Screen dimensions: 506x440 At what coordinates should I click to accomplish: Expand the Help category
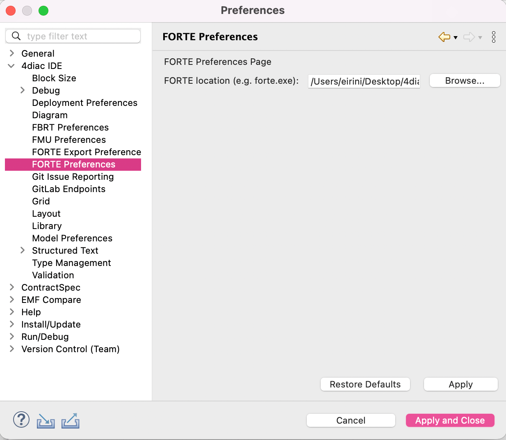click(x=12, y=312)
